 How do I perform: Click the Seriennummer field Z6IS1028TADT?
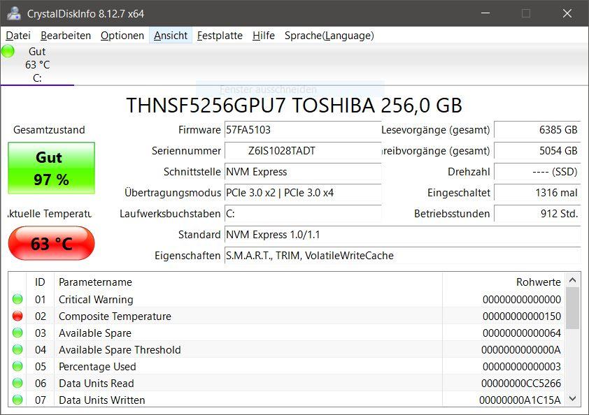tap(303, 151)
